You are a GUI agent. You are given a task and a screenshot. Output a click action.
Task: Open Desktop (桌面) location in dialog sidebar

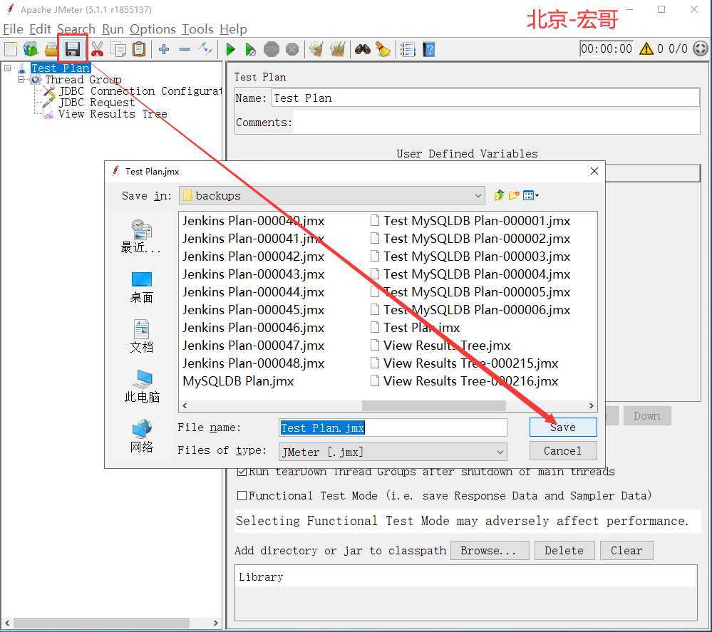(141, 287)
